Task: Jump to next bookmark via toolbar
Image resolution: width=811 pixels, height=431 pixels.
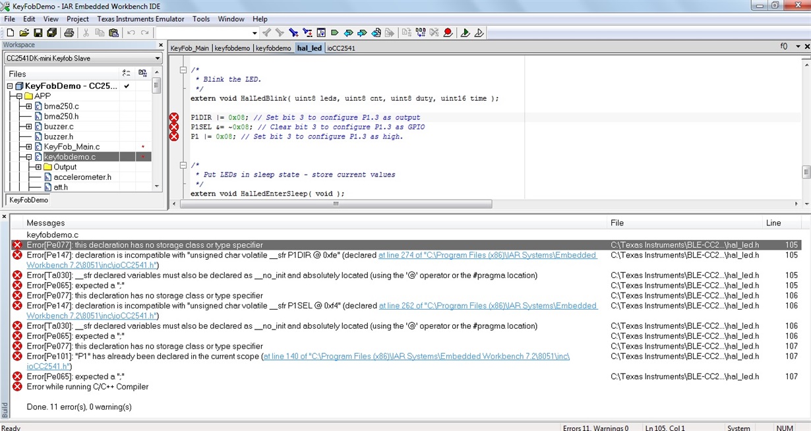Action: coord(362,32)
